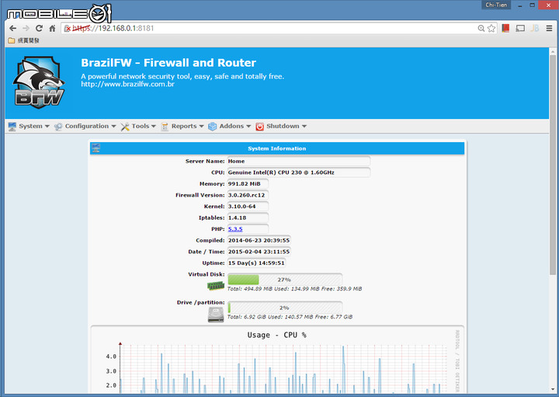This screenshot has width=559, height=397.
Task: Click the BrazilFW - Firewall and Router title
Action: tap(168, 63)
